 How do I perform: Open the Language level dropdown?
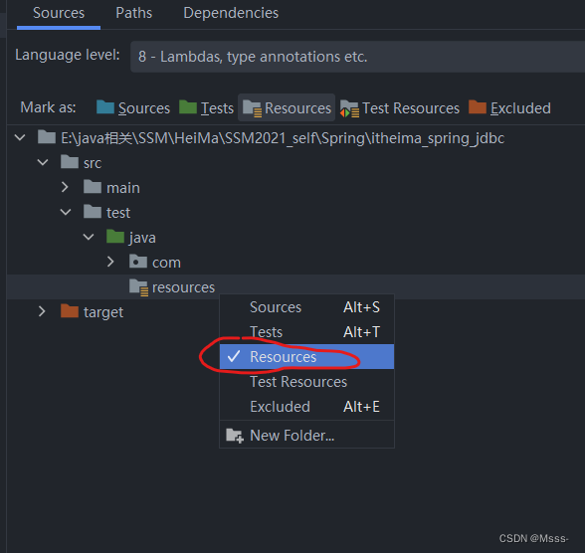click(357, 57)
